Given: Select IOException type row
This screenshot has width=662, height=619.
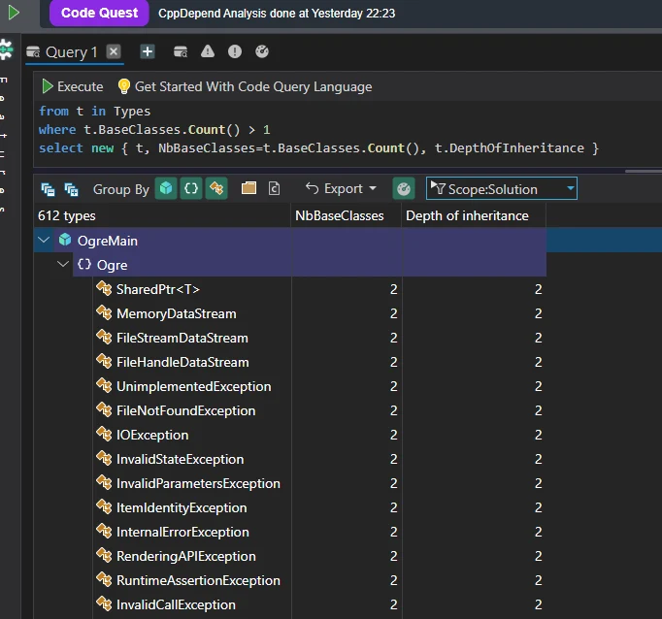Looking at the screenshot, I should point(319,435).
